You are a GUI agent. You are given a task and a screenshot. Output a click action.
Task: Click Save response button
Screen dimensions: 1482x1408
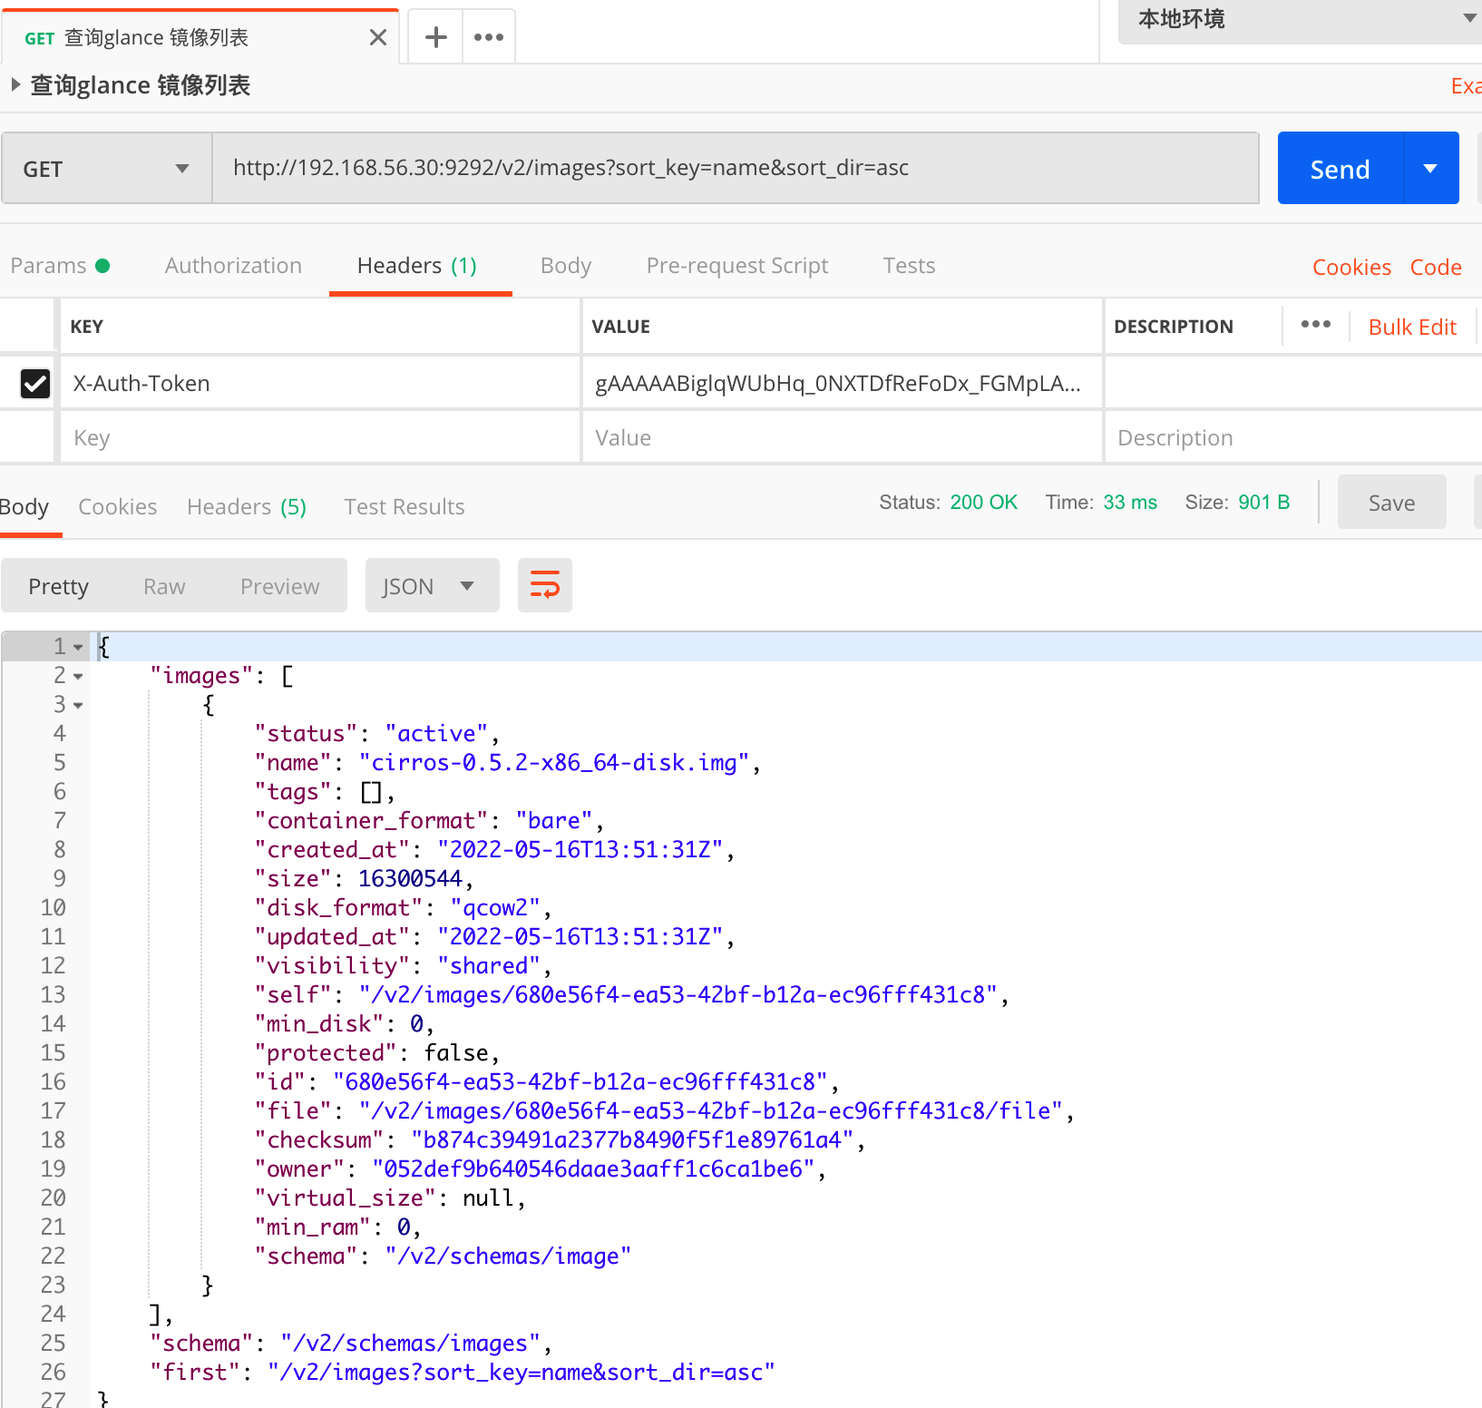pyautogui.click(x=1391, y=503)
